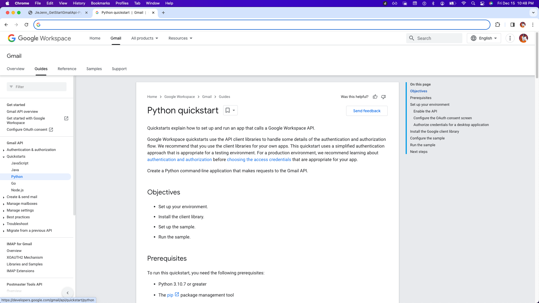
Task: Click the Bluetooth menu bar icon
Action: (433, 3)
